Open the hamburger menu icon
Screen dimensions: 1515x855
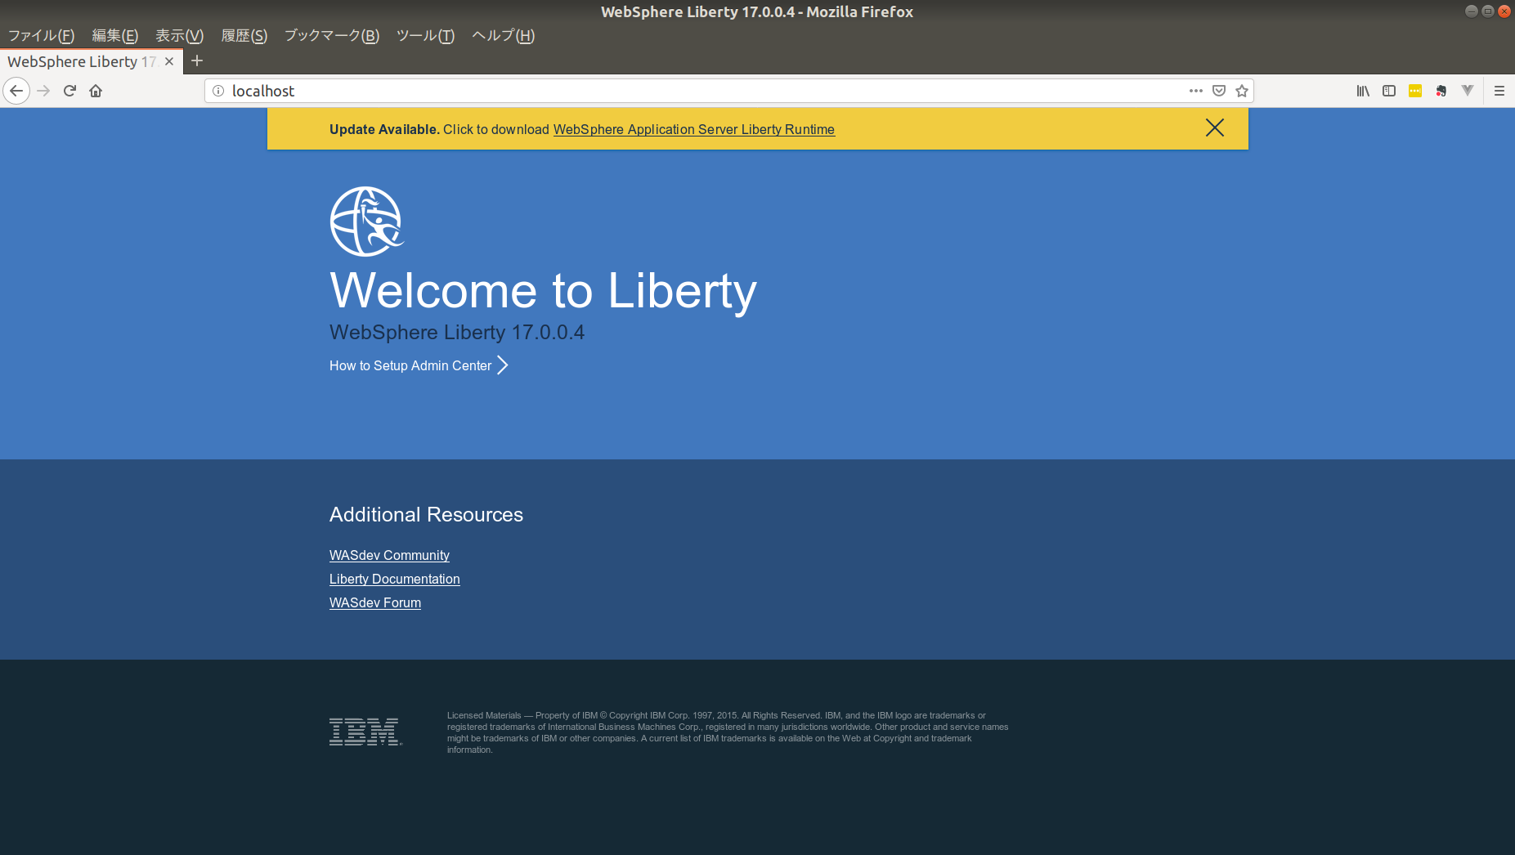coord(1499,91)
